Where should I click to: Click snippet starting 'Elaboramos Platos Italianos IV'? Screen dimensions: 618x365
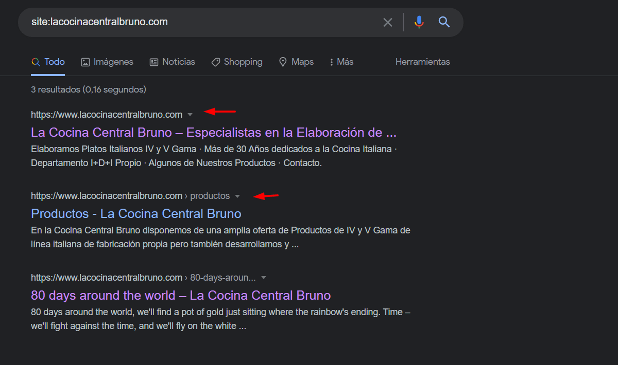(x=214, y=156)
